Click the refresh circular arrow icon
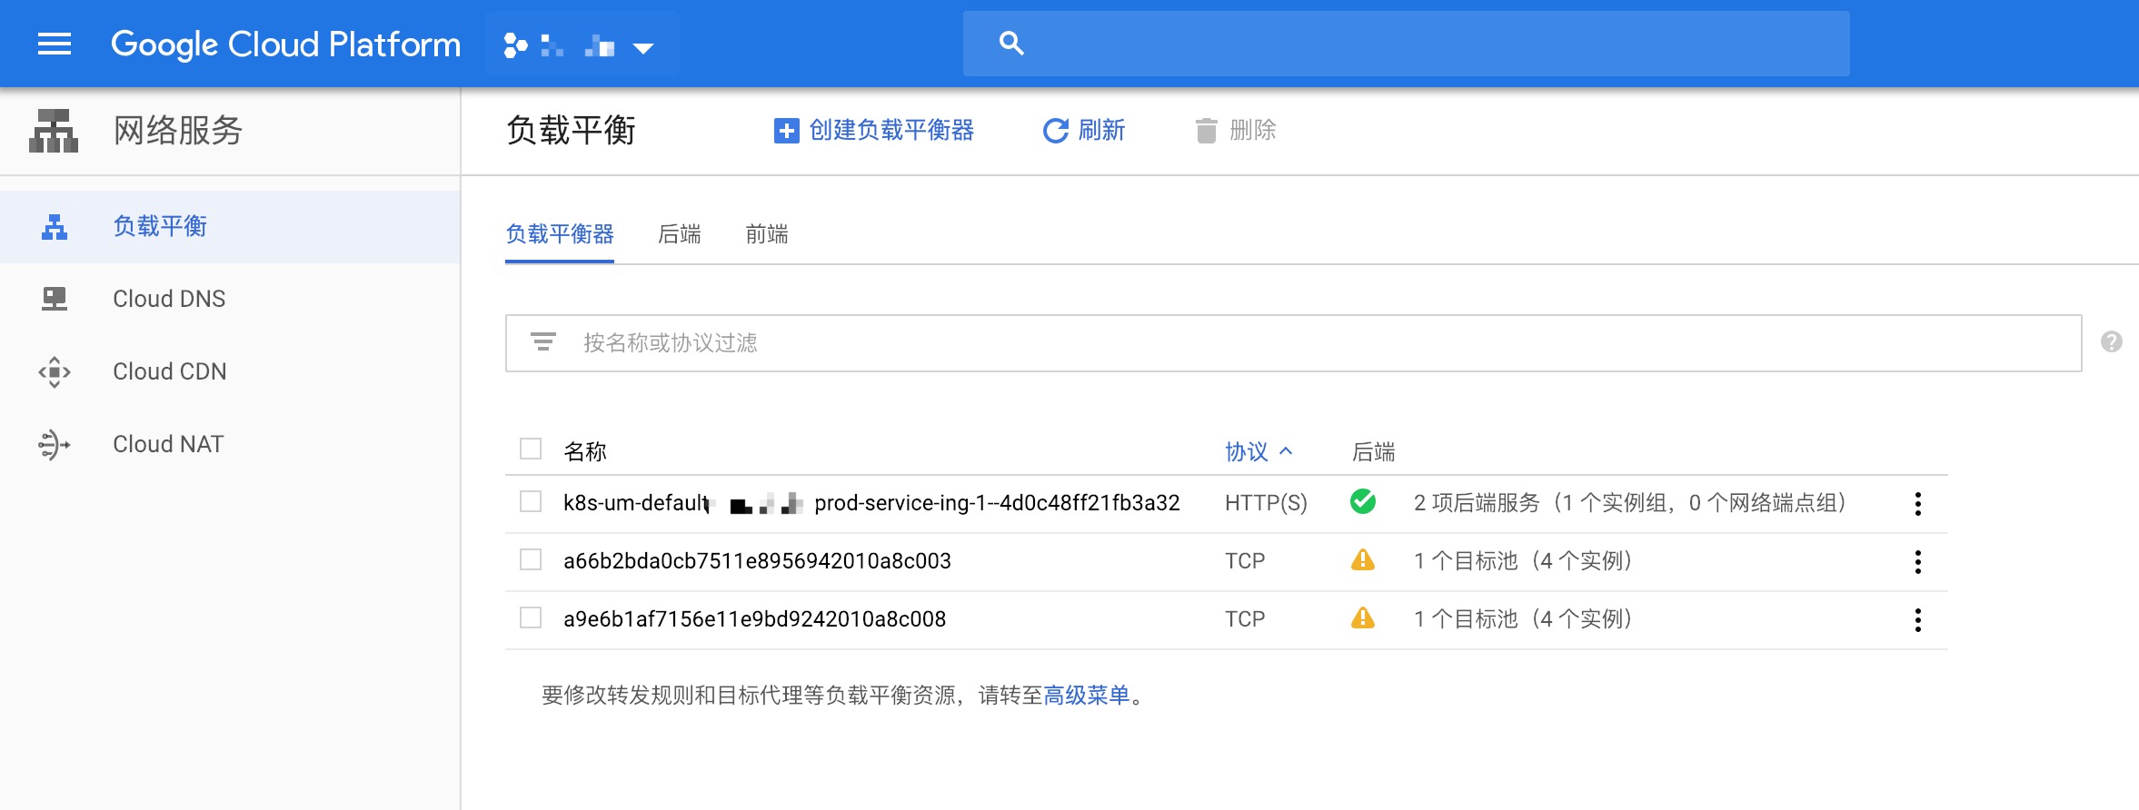 [1055, 131]
